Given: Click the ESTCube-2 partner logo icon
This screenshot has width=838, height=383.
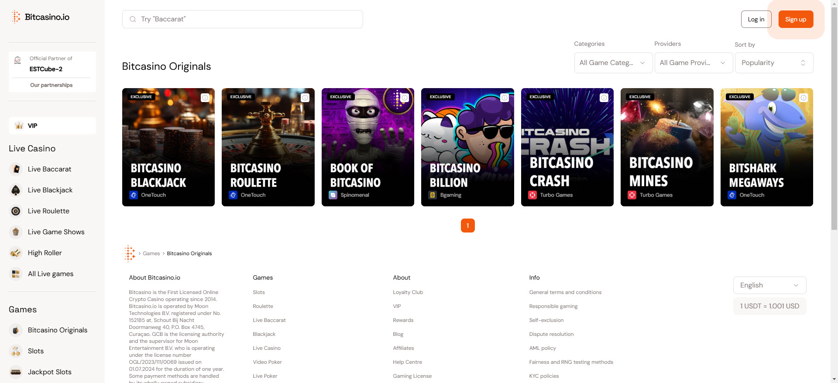Looking at the screenshot, I should point(18,60).
